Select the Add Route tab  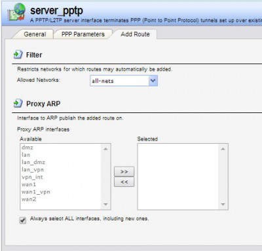point(136,34)
